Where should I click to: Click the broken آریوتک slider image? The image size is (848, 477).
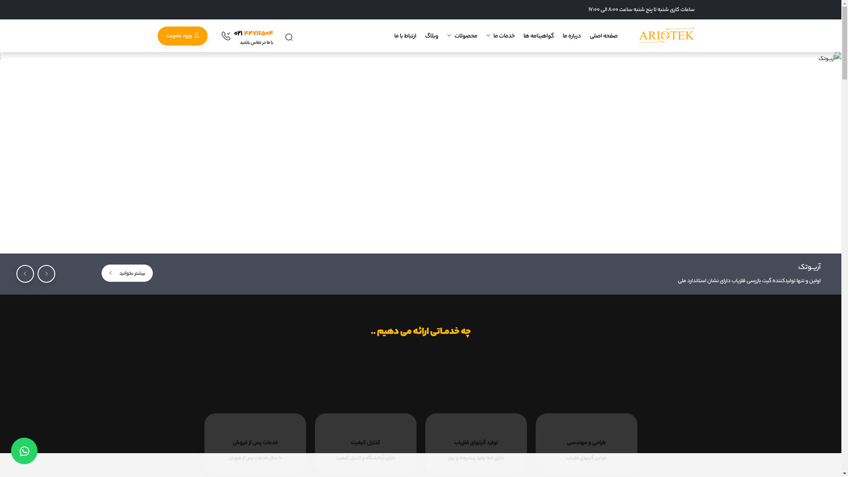click(830, 57)
